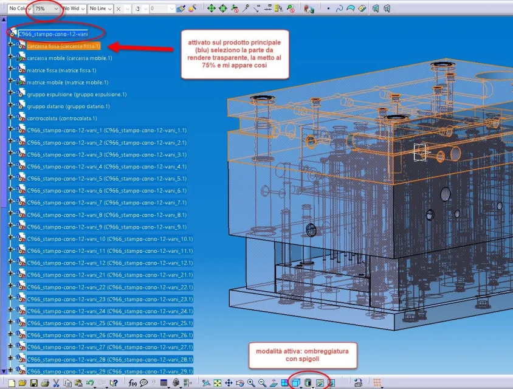This screenshot has height=389, width=513.
Task: Select the Pan view icon
Action: (x=229, y=383)
